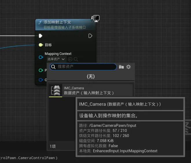Use selected asset arrow icon
The width and height of the screenshot is (191, 163).
70,59
